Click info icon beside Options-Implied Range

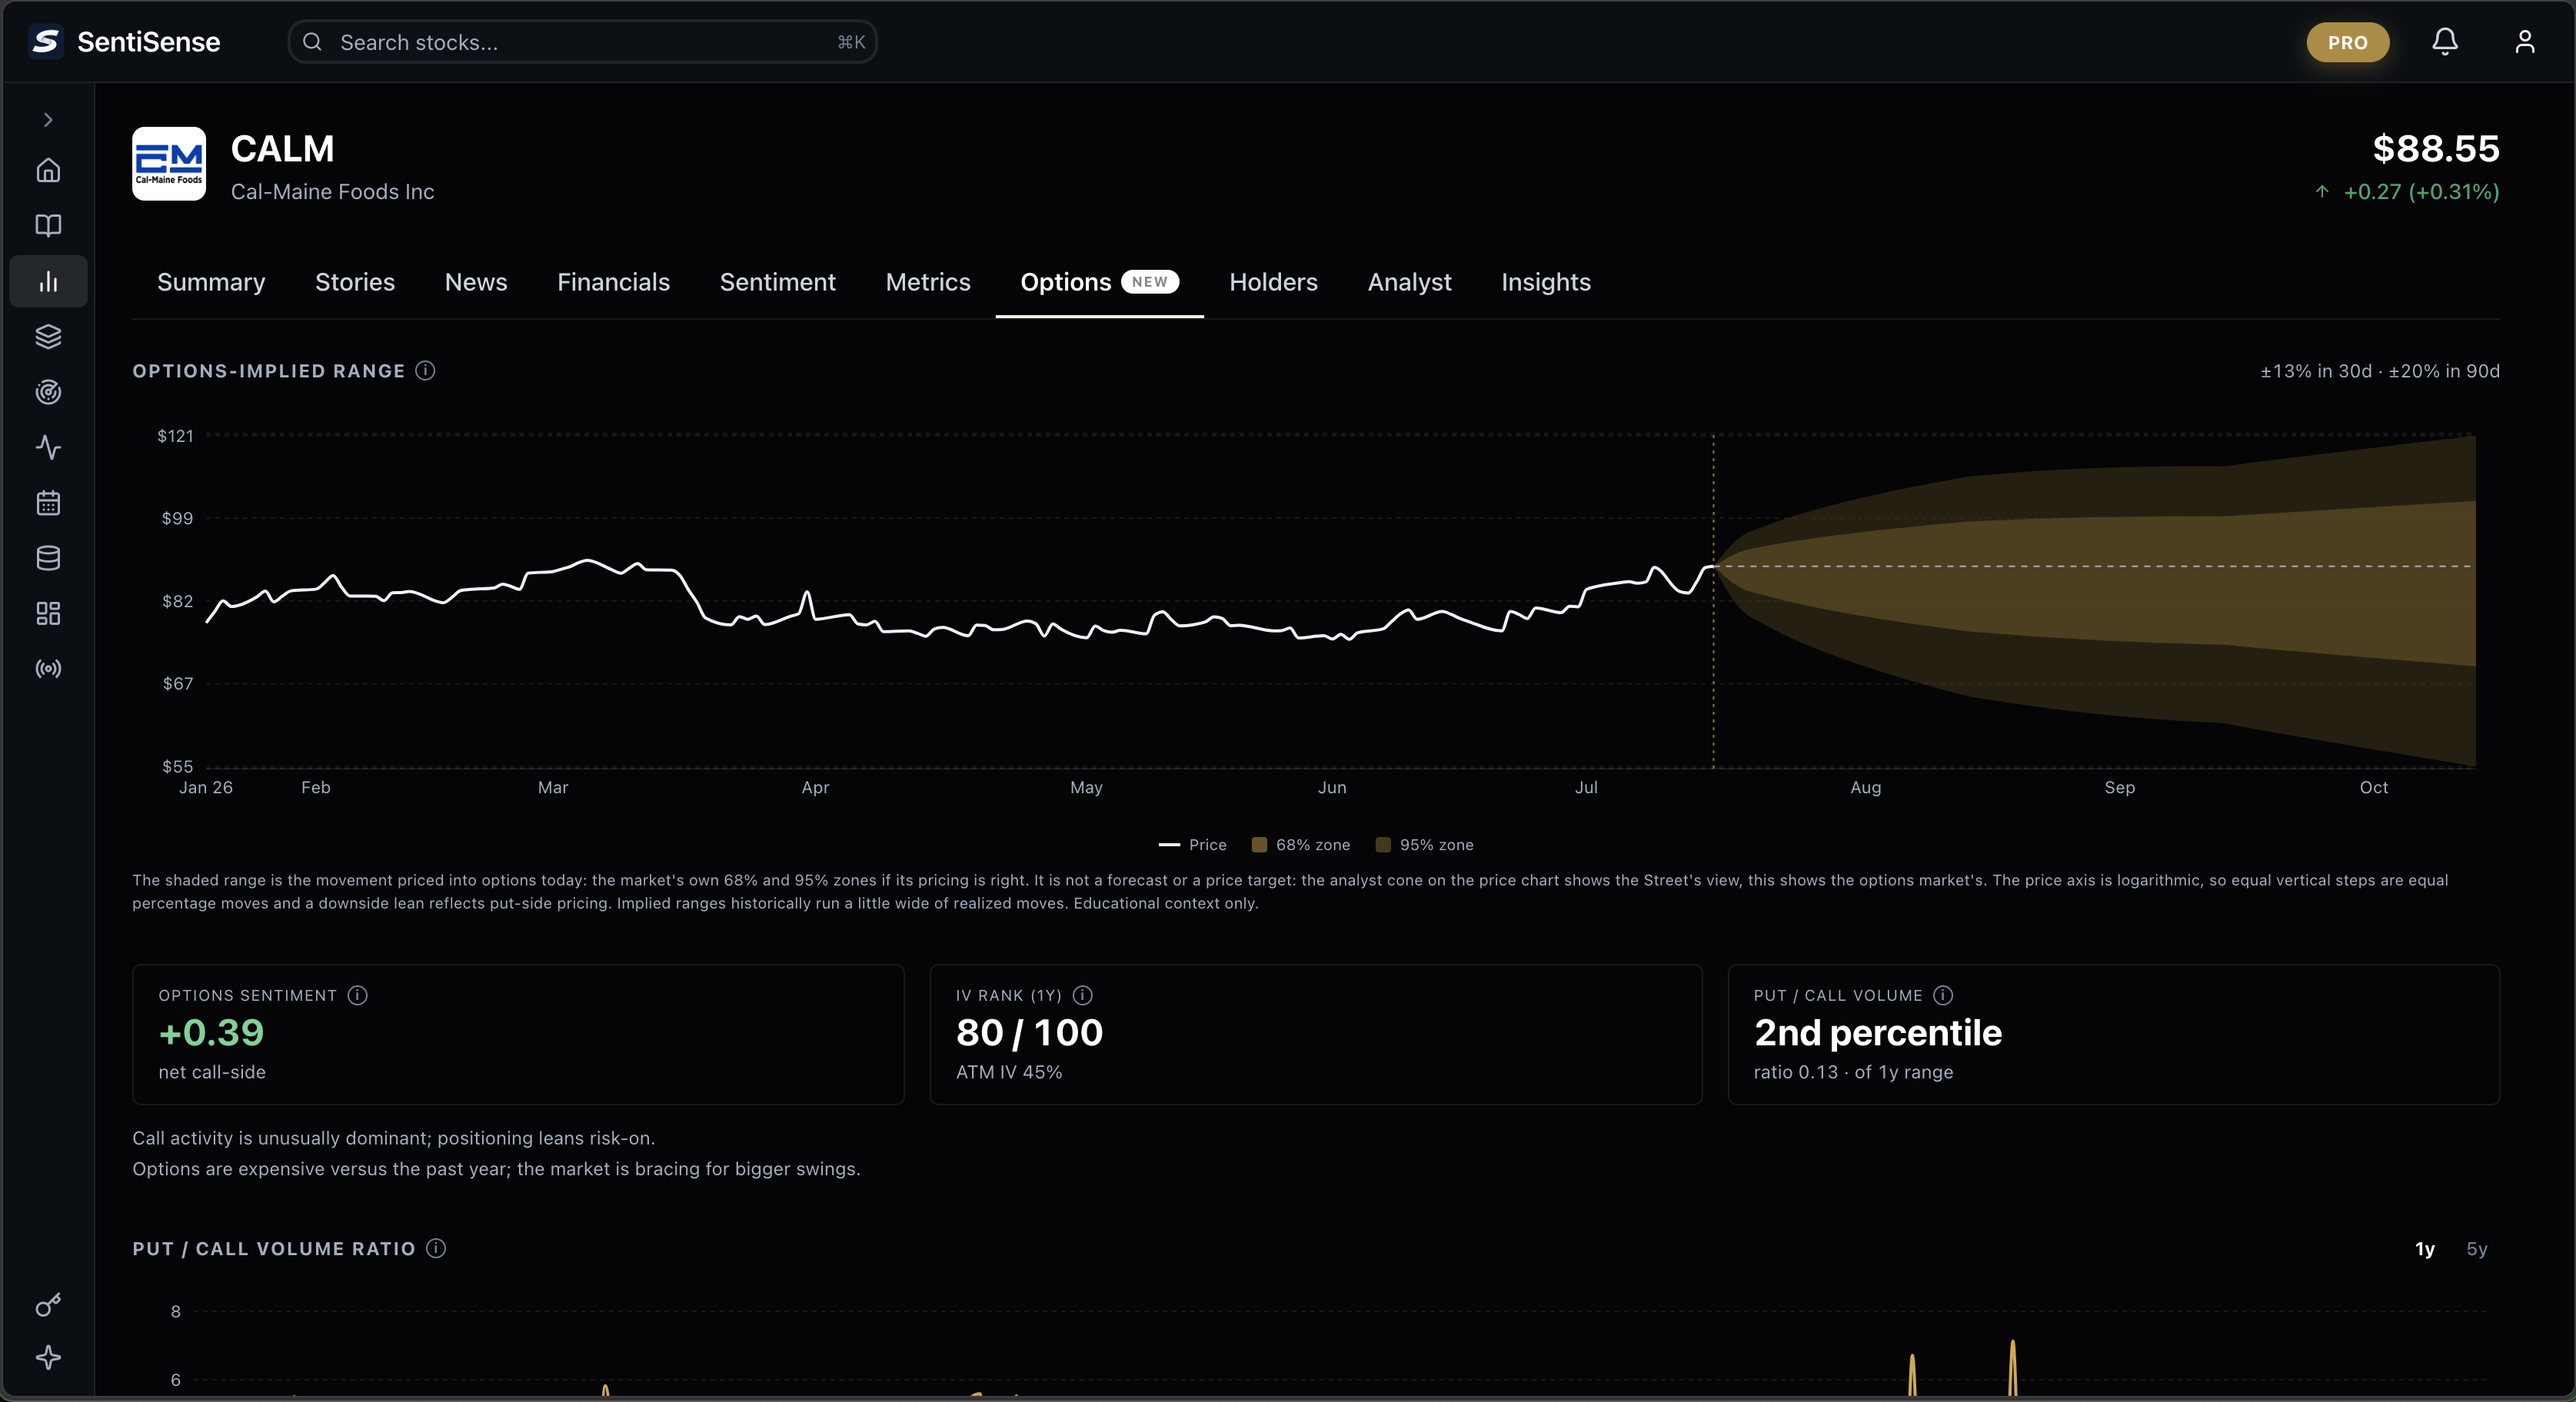[x=425, y=370]
